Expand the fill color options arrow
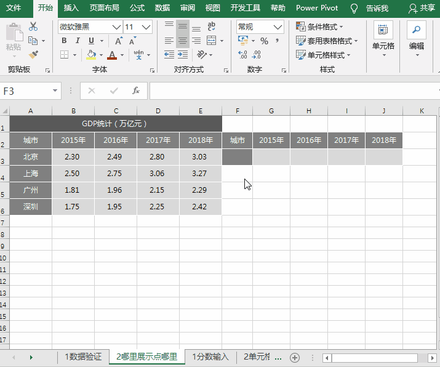Viewport: 440px width, 367px height. coord(102,55)
